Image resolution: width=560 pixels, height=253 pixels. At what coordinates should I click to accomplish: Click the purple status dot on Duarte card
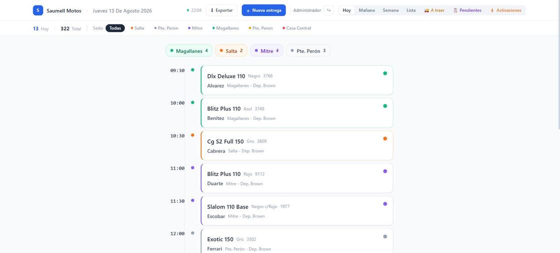[x=385, y=171]
